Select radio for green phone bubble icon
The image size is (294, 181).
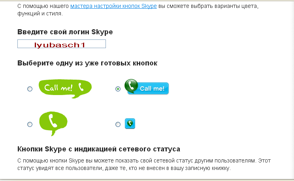point(30,124)
